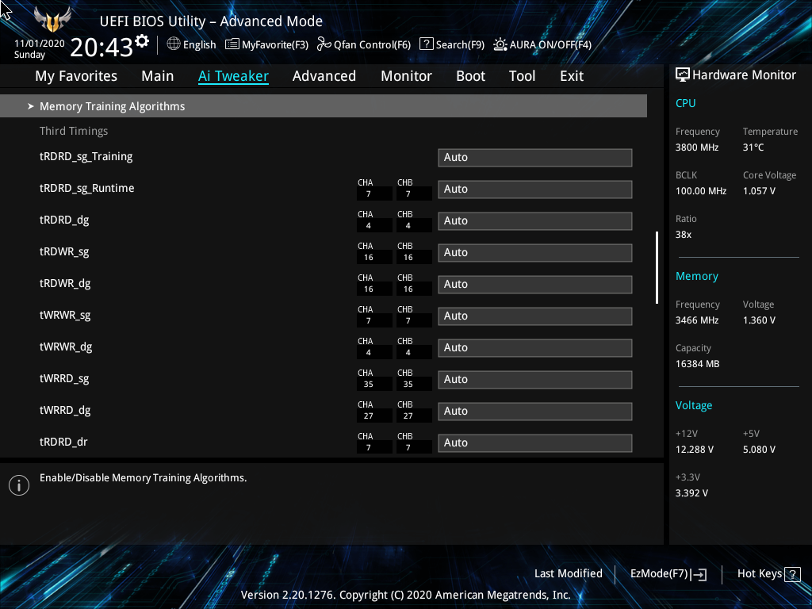This screenshot has height=609, width=812.
Task: Click the info icon in the help panel
Action: point(18,485)
